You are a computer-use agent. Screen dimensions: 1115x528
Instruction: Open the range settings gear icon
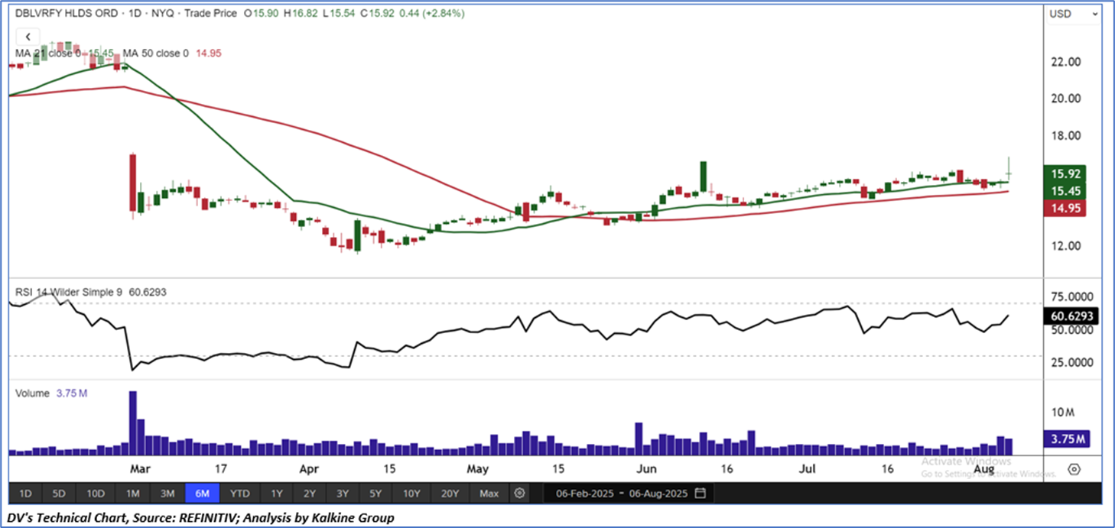(520, 493)
